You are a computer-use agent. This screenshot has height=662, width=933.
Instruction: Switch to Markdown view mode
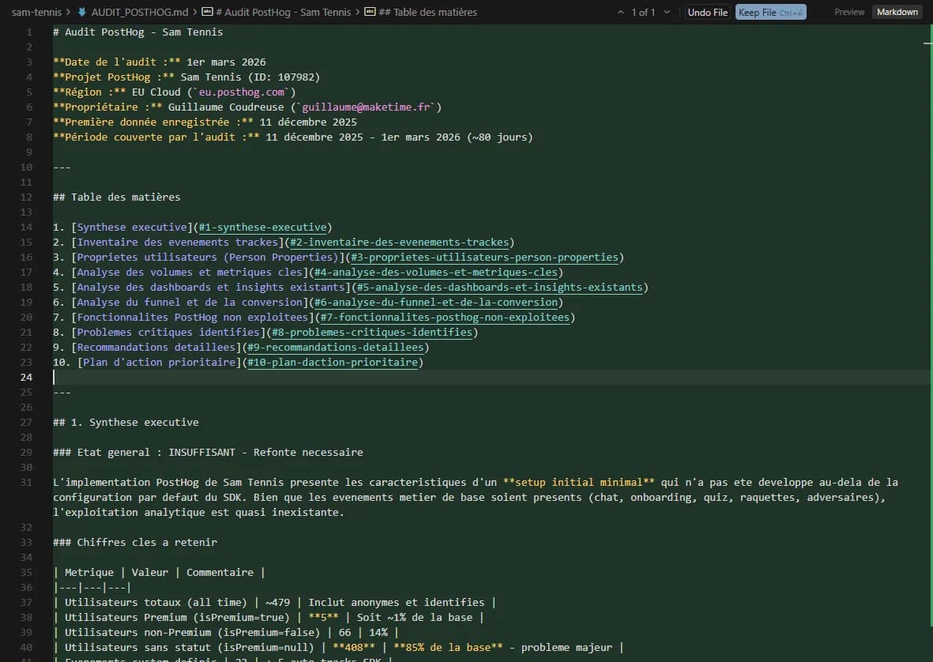(x=897, y=12)
